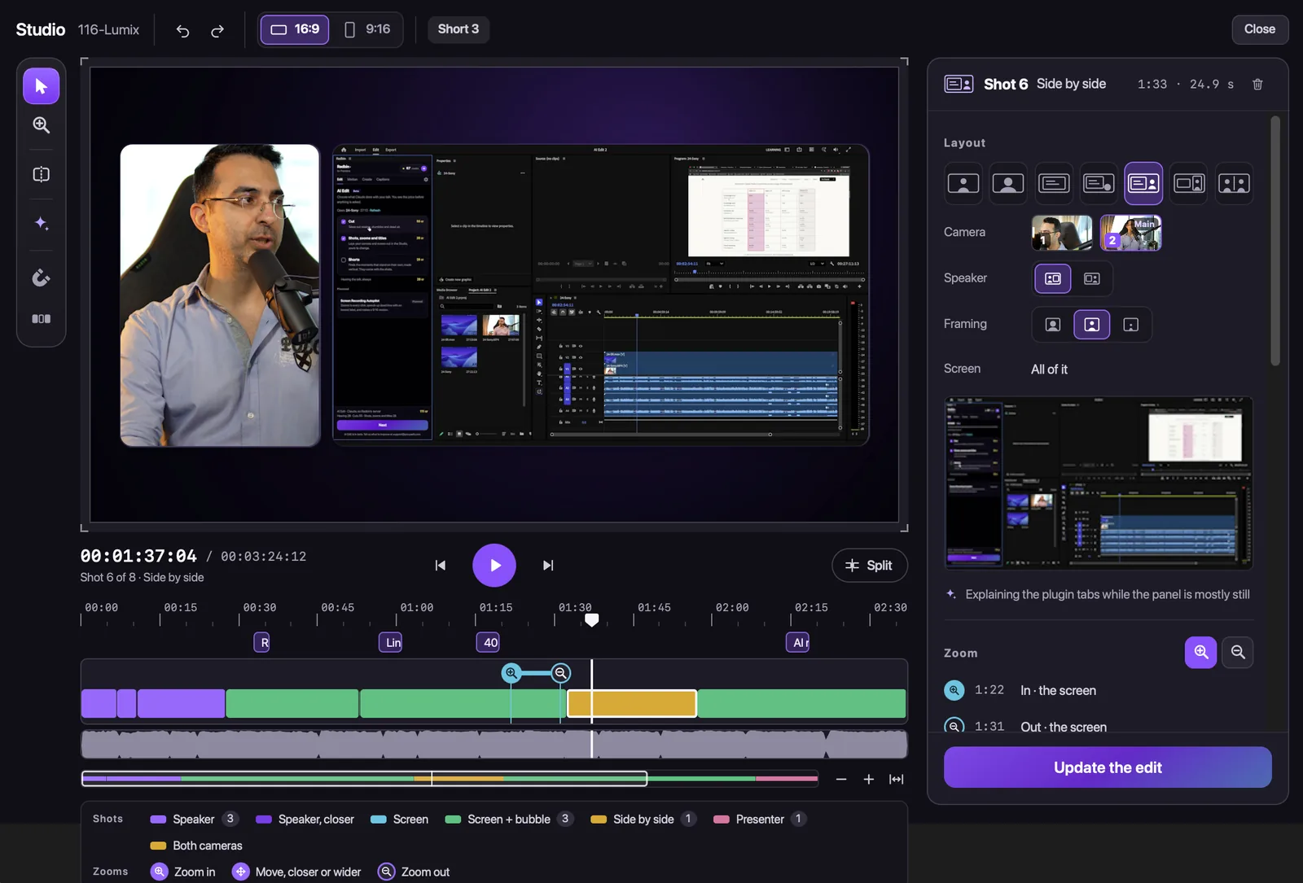
Task: Open the Short 3 selector
Action: pos(458,29)
